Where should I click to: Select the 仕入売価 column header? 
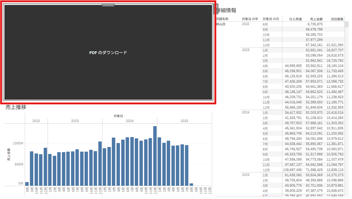295,19
